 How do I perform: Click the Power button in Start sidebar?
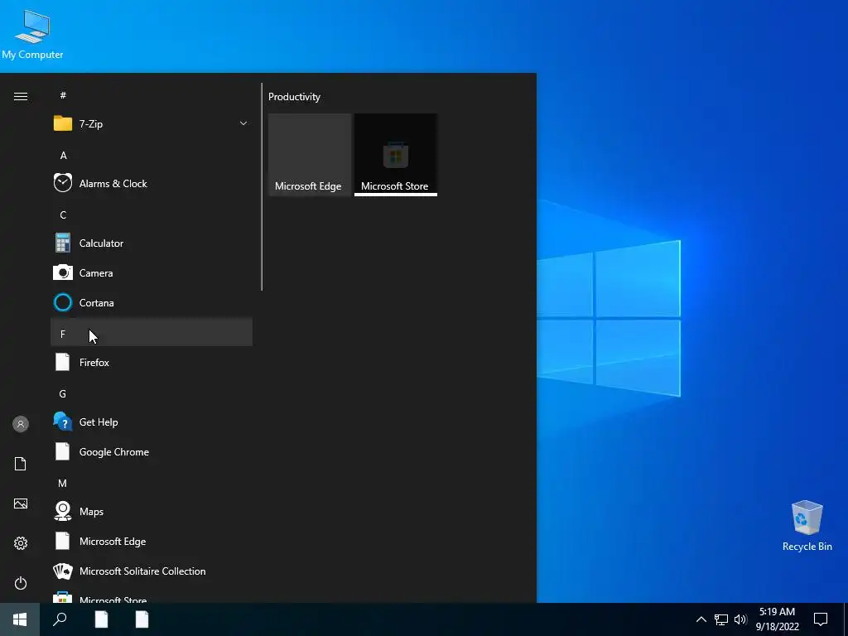pyautogui.click(x=21, y=583)
